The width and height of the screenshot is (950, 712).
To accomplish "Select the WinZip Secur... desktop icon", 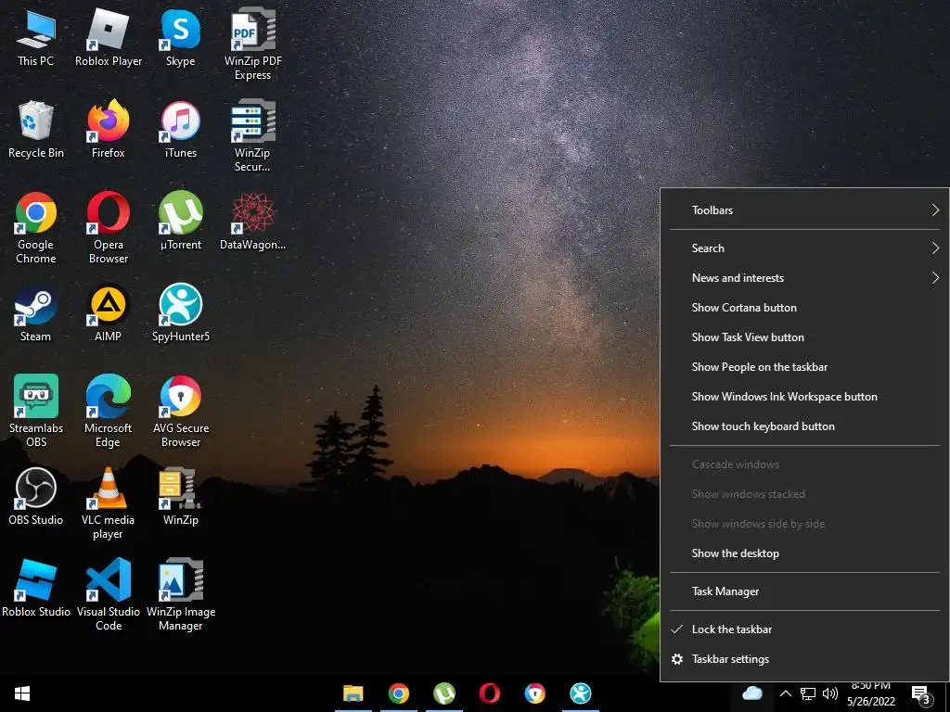I will pyautogui.click(x=252, y=136).
